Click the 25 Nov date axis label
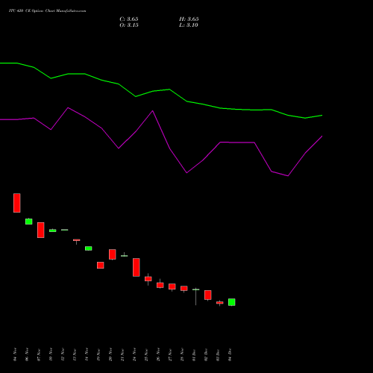 pos(146,354)
